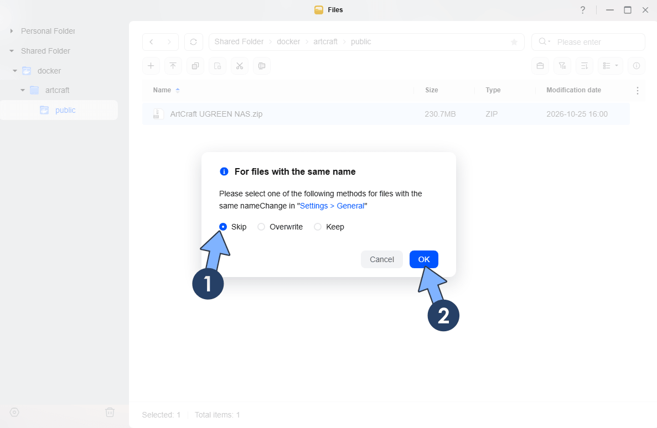Image resolution: width=657 pixels, height=428 pixels.
Task: Collapse the Shared Folder tree node
Action: coord(12,51)
